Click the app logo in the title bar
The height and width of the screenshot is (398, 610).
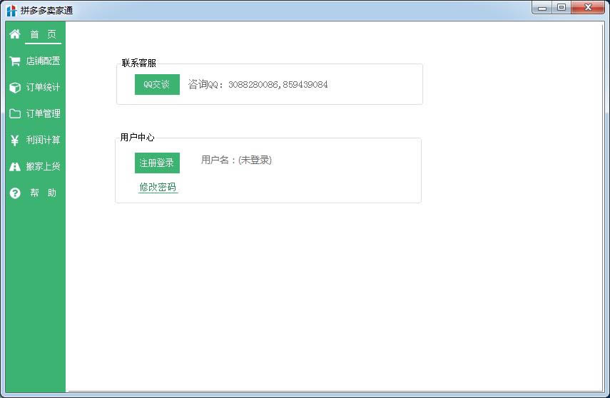11,10
